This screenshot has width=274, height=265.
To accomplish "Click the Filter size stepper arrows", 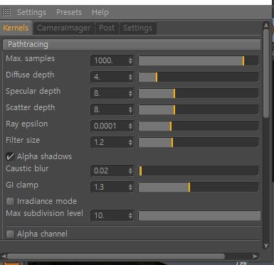I will pyautogui.click(x=130, y=142).
